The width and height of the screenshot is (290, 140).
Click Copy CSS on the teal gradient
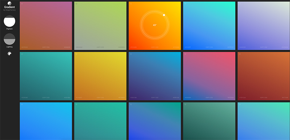click(x=46, y=98)
